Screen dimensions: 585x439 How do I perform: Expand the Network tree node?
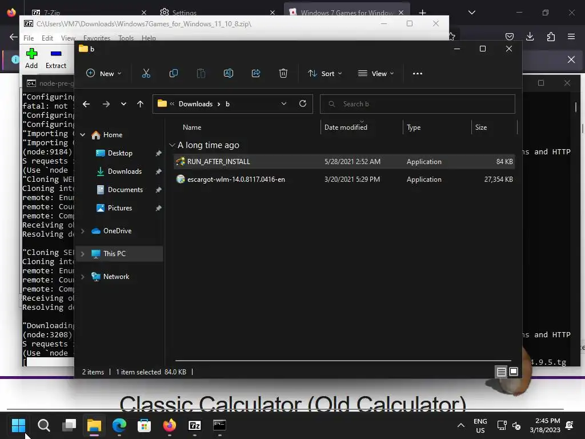(83, 277)
